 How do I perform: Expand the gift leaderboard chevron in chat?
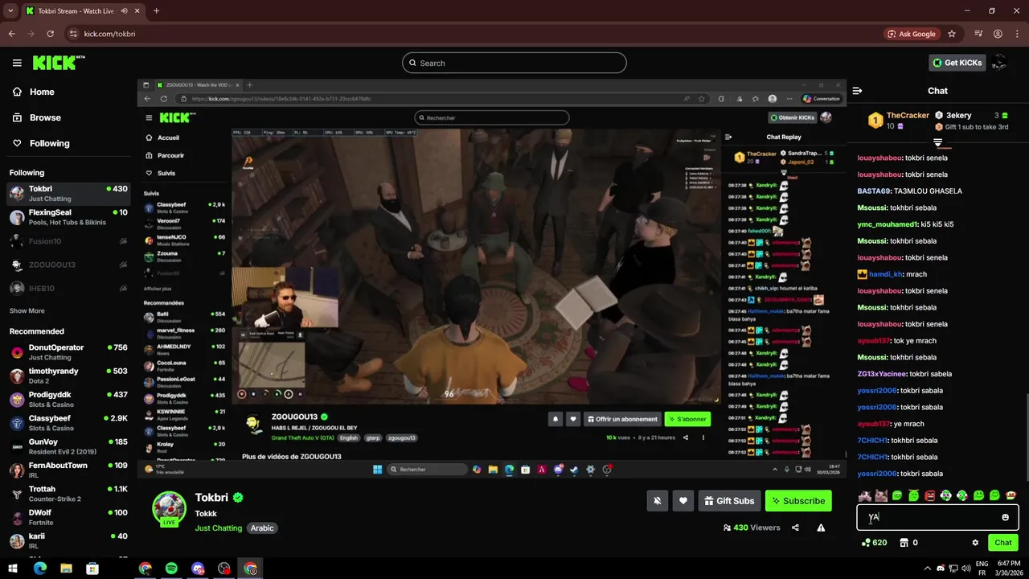point(937,142)
